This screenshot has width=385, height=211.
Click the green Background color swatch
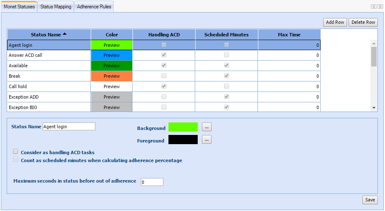[x=183, y=127]
